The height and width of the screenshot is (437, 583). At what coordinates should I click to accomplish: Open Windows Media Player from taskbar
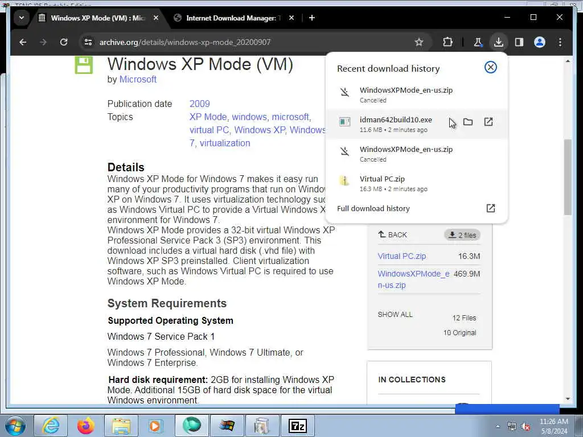[156, 426]
